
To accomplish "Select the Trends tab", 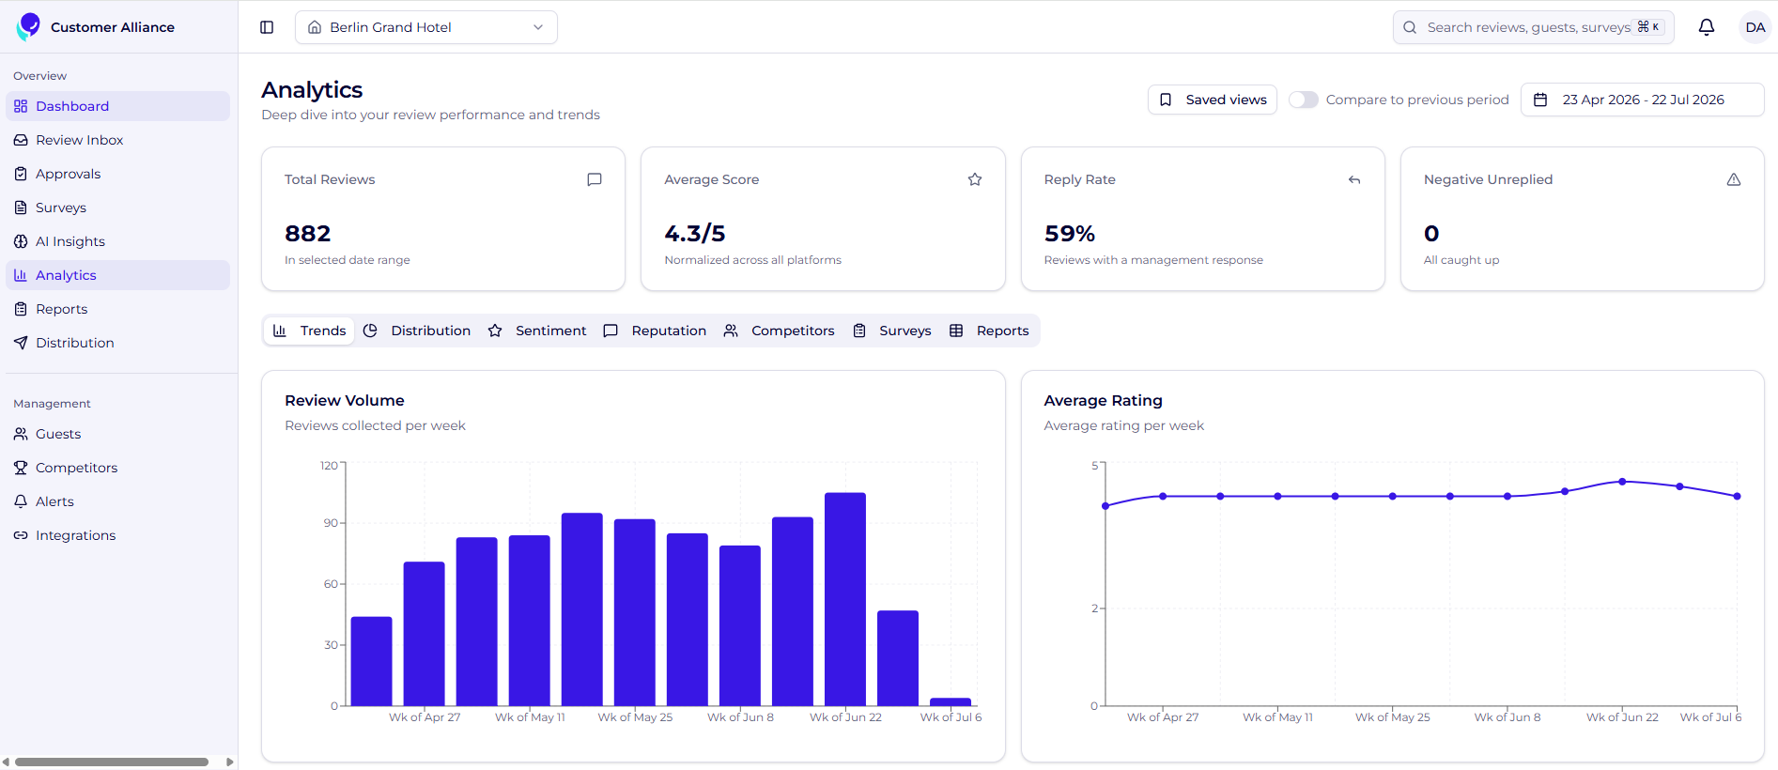I will point(309,331).
